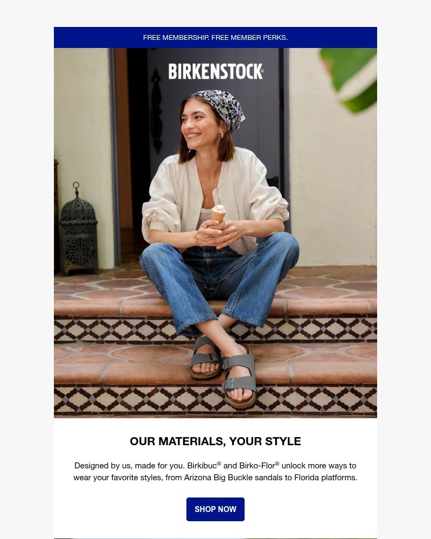Click the patterned headscarf on the model
The image size is (431, 539).
coord(221,109)
